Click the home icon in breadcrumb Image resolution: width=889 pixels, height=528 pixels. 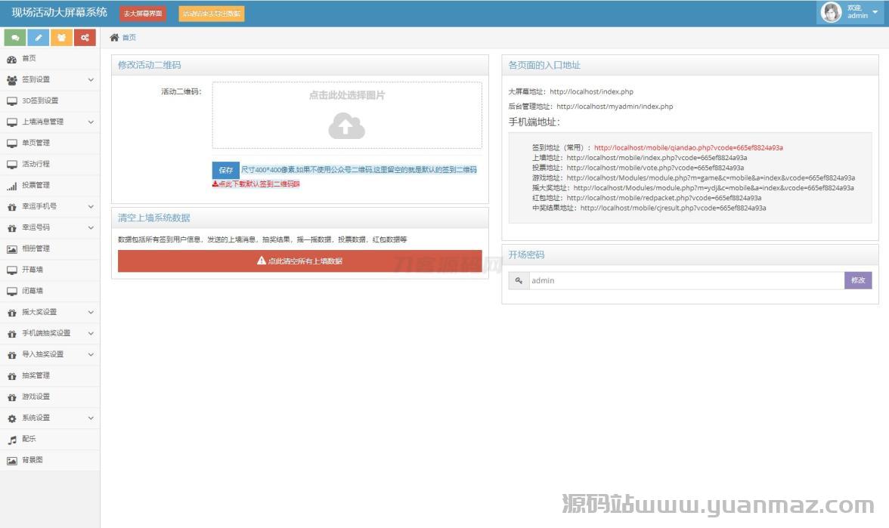[x=115, y=38]
